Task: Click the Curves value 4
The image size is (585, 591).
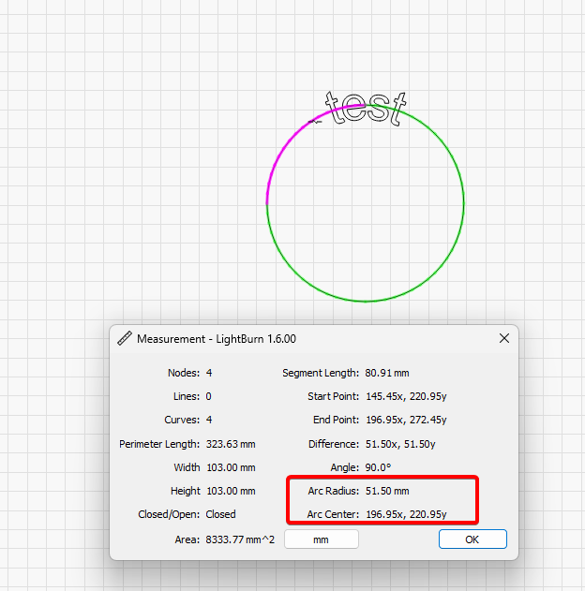Action: pyautogui.click(x=209, y=420)
